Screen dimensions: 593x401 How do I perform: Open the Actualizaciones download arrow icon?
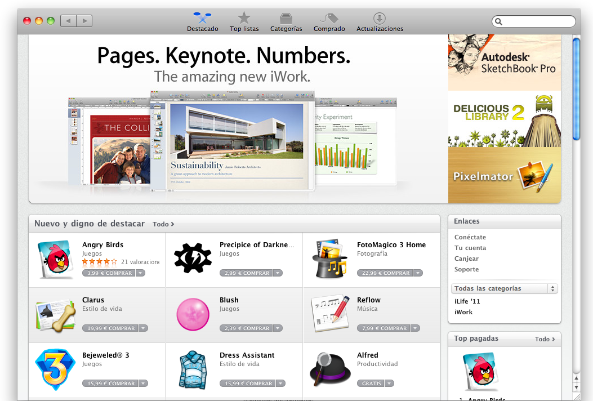pos(380,18)
